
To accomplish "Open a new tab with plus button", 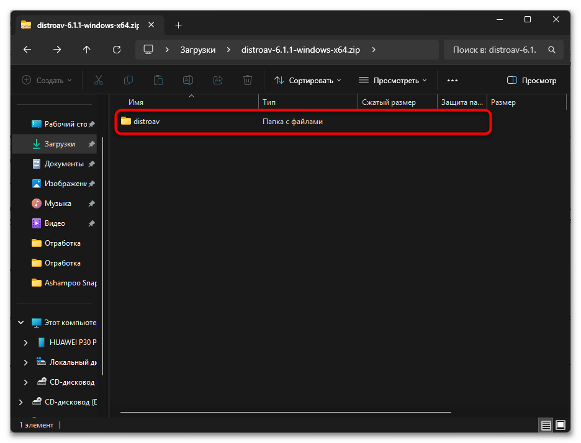I will (179, 25).
